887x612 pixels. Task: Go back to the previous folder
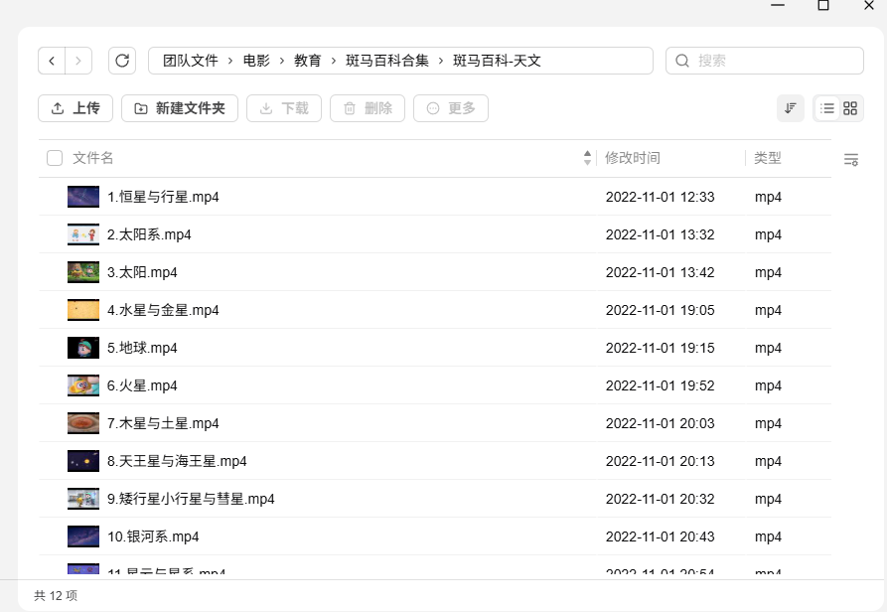point(52,61)
